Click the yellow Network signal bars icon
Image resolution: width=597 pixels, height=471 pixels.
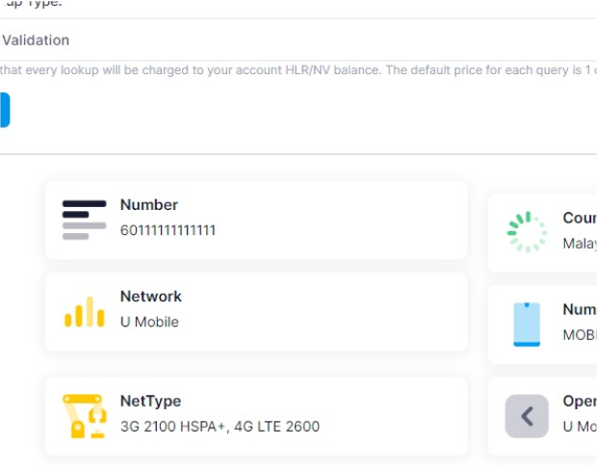[x=84, y=312]
